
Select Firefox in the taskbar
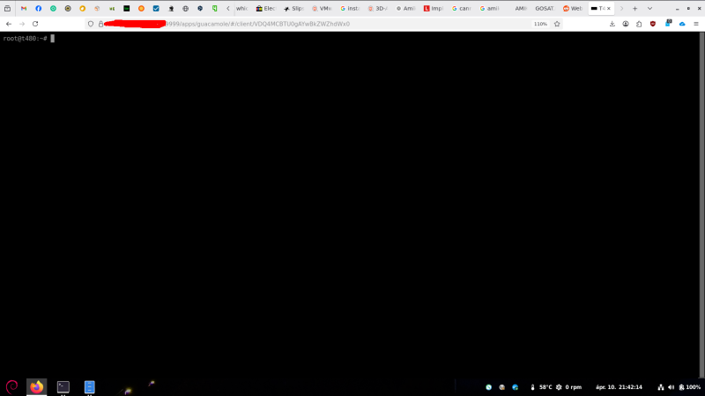[36, 386]
